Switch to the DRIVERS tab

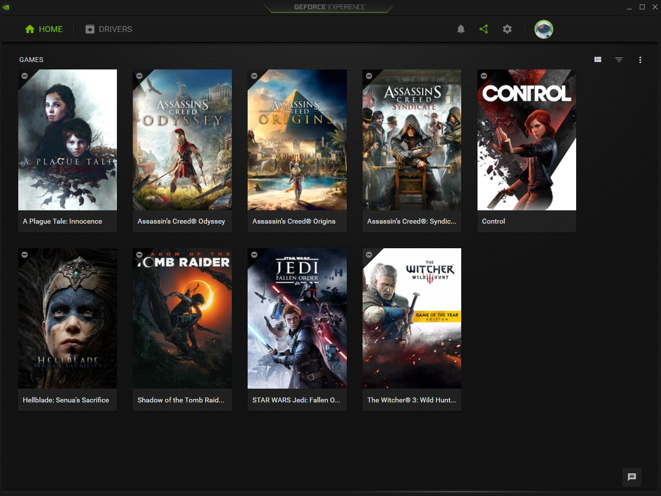click(x=109, y=29)
